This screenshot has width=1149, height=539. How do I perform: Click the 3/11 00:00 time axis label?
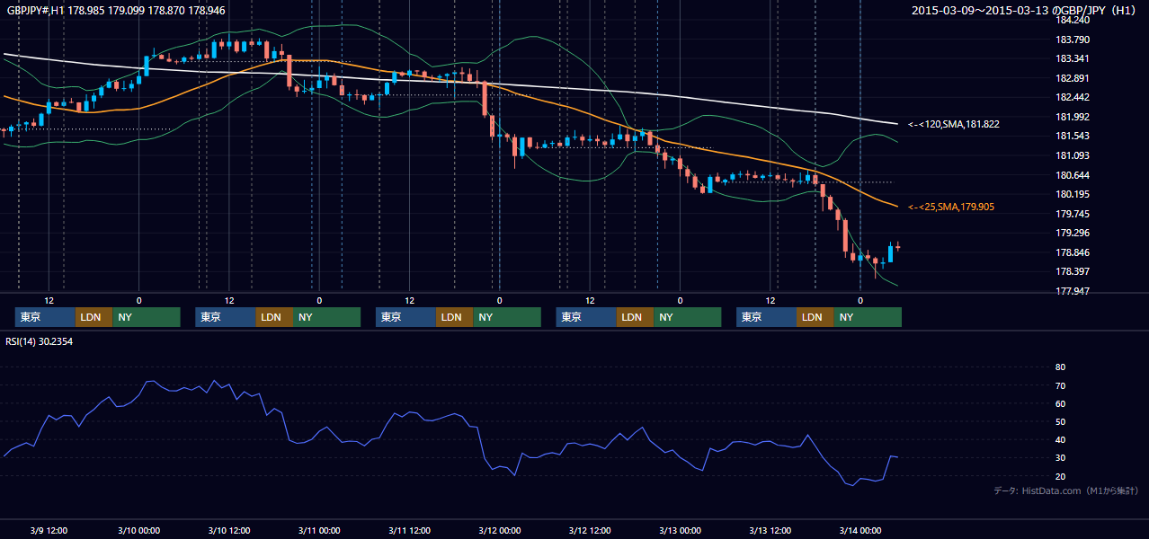tap(319, 530)
